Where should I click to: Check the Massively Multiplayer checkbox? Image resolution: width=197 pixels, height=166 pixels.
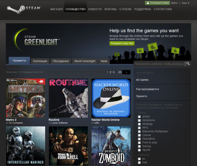click(140, 131)
